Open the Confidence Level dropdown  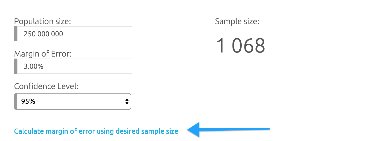[x=73, y=101]
